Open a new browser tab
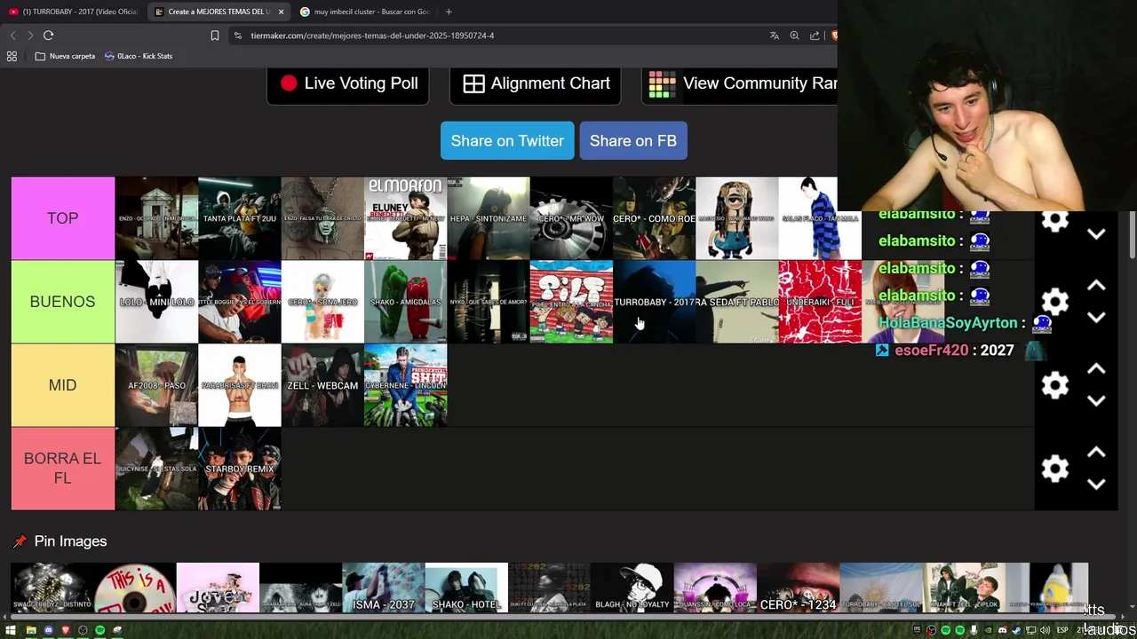The width and height of the screenshot is (1137, 639). tap(449, 12)
